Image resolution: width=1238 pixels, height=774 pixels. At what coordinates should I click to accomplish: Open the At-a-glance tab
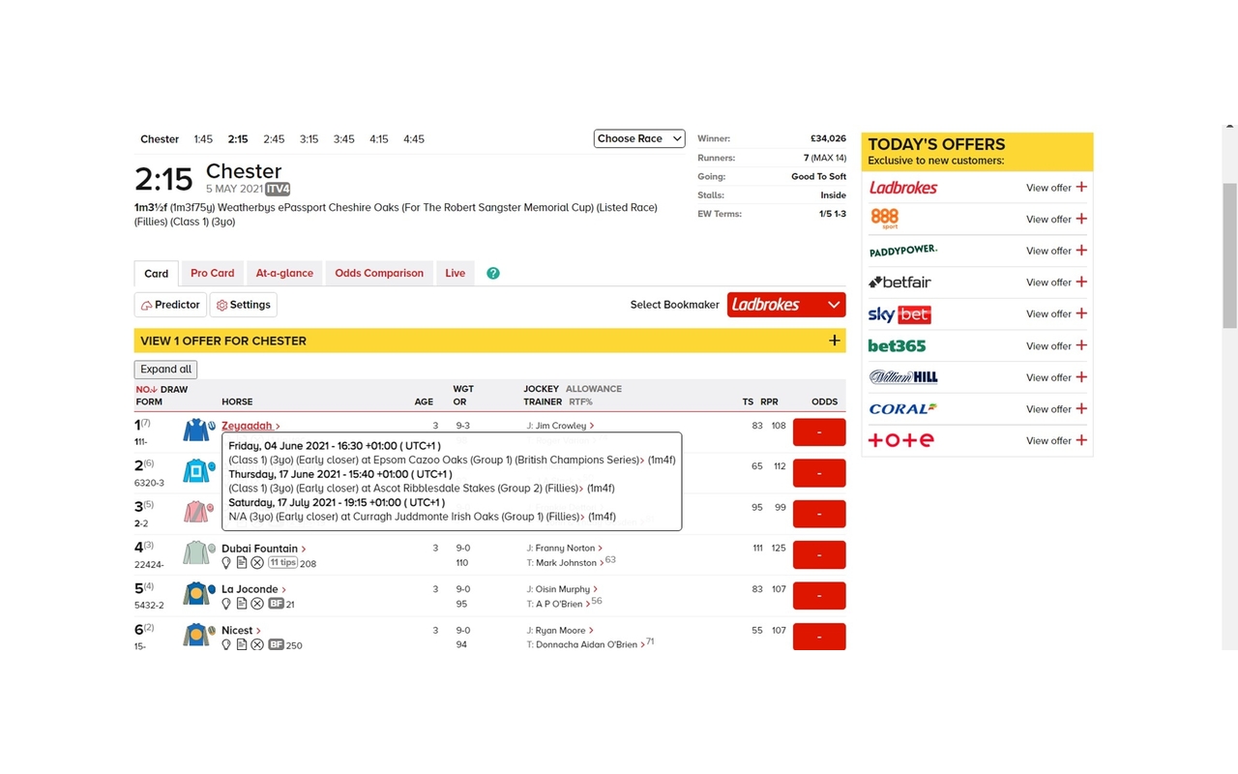pos(284,273)
